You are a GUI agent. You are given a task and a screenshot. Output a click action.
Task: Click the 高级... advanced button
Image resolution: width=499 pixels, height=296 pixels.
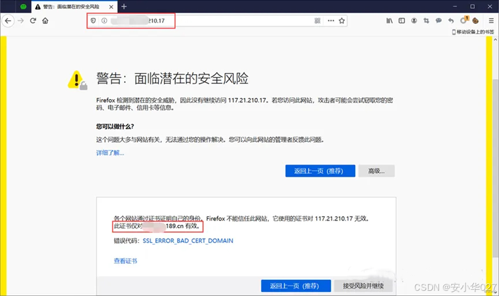[x=377, y=171]
